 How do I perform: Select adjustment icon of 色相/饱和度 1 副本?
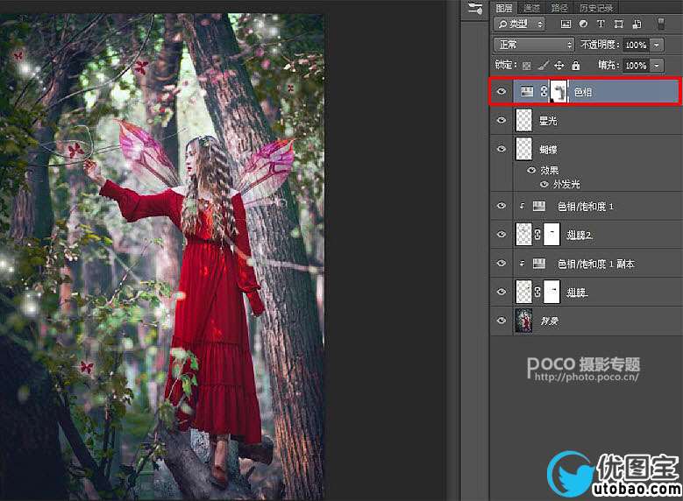(x=539, y=264)
